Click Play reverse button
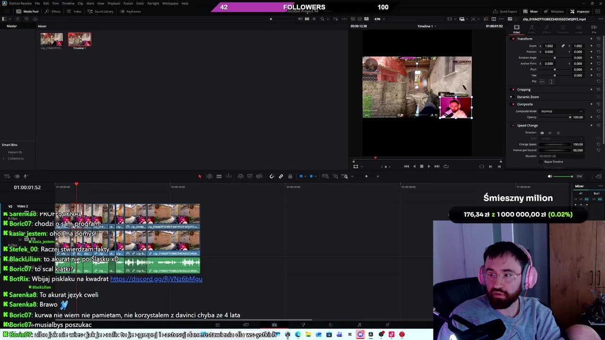605x340 pixels. pos(415,166)
